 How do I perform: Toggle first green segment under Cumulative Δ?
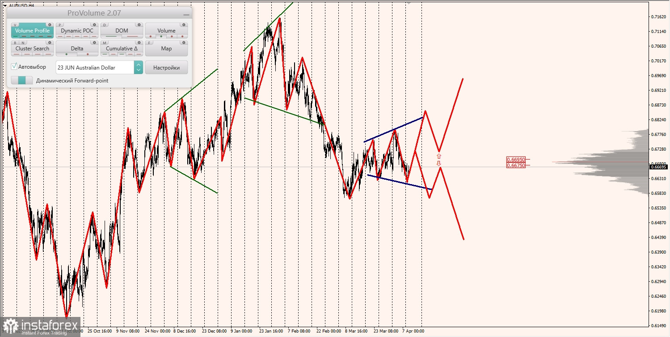[105, 54]
